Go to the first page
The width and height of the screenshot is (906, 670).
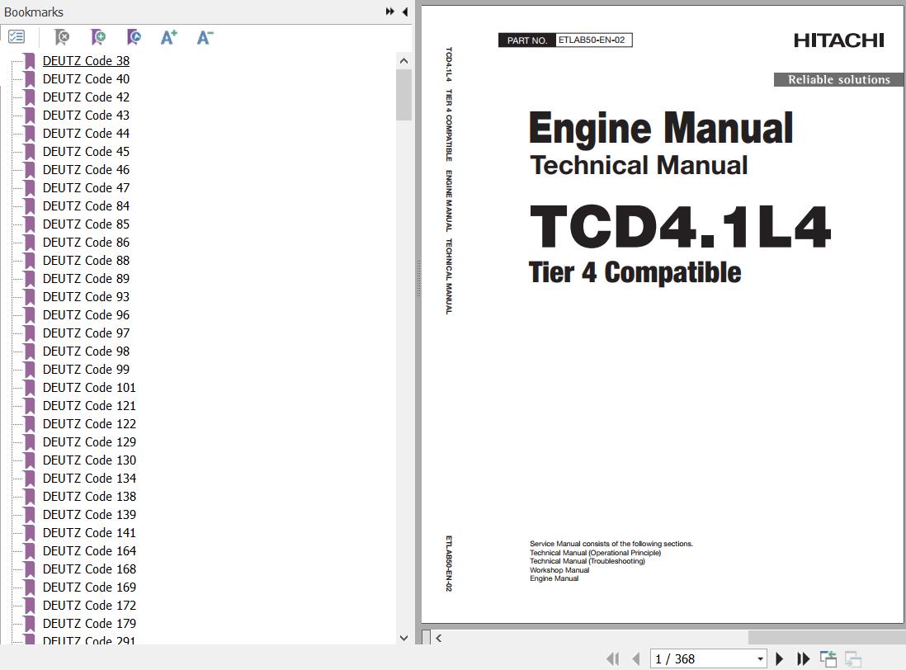tap(613, 659)
